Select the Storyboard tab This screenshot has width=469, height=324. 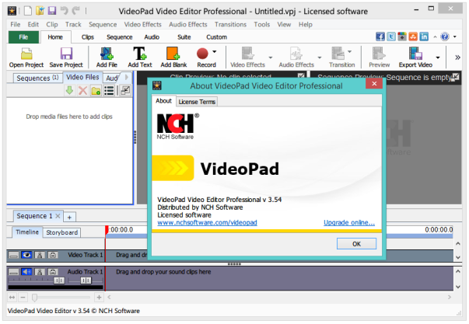[62, 232]
